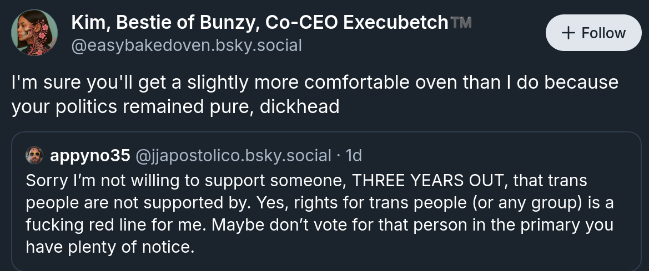Click the "Follow" text label
The image size is (649, 271).
click(x=603, y=33)
